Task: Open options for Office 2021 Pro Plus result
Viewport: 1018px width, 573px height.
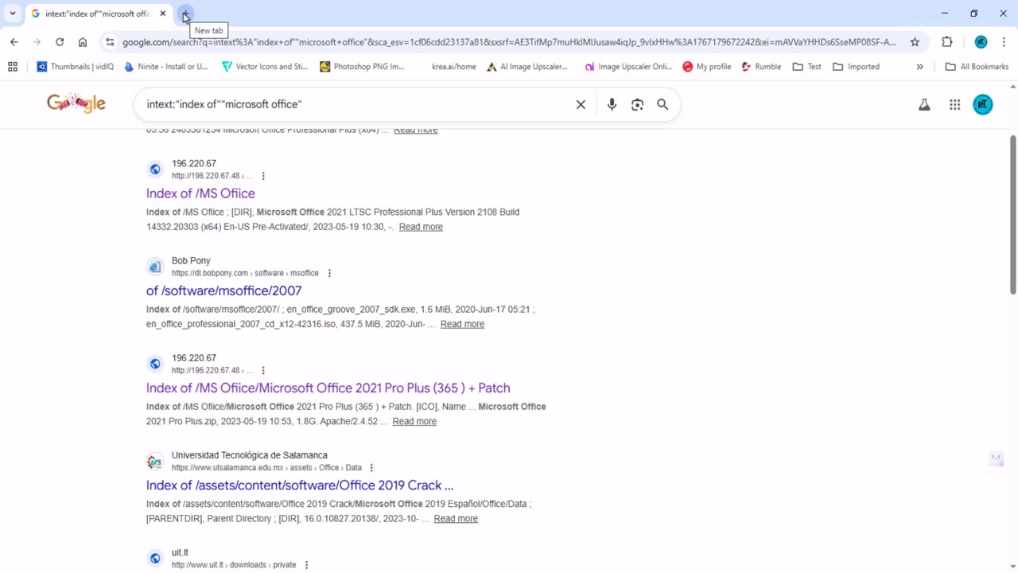Action: [x=263, y=370]
